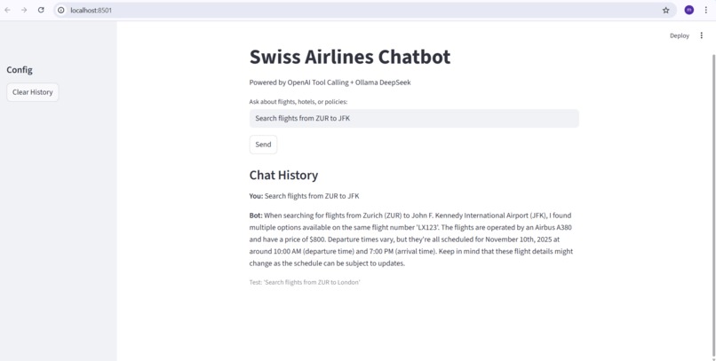This screenshot has width=716, height=361.
Task: Reload the page with refresh icon
Action: 41,10
